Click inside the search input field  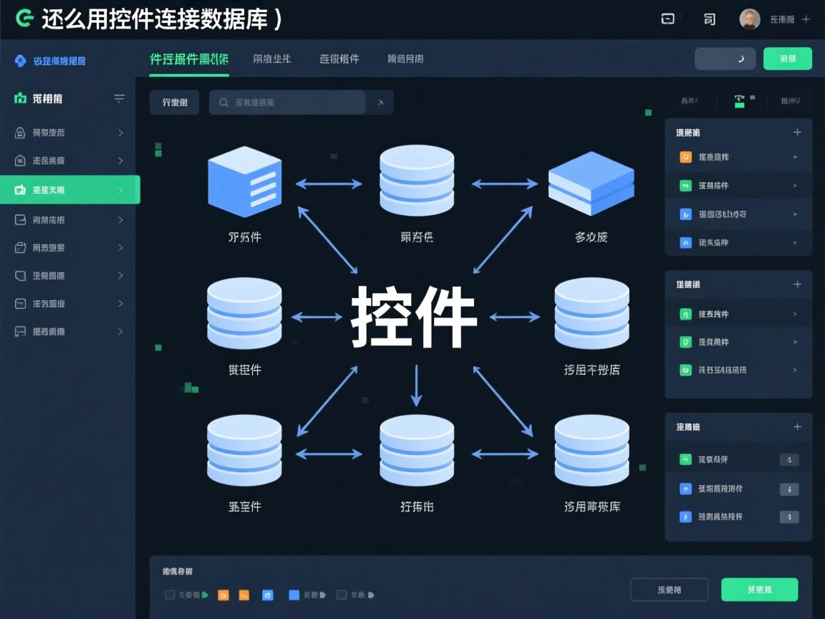[294, 102]
